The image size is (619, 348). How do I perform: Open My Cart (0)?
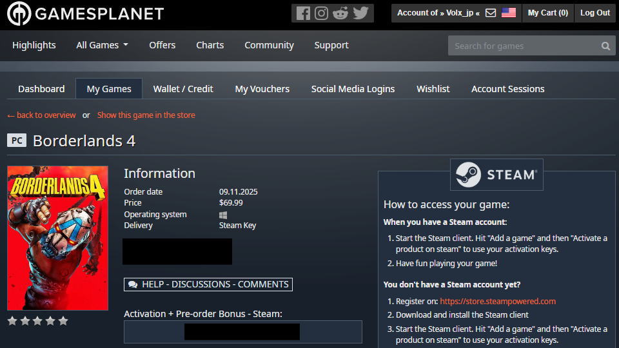point(548,13)
